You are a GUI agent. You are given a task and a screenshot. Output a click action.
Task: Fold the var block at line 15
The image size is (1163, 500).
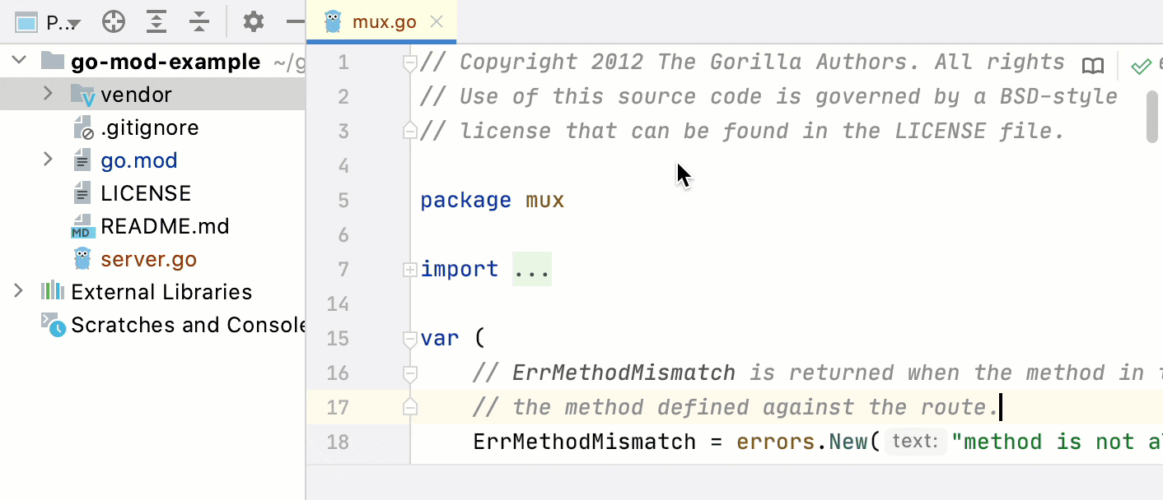(409, 339)
